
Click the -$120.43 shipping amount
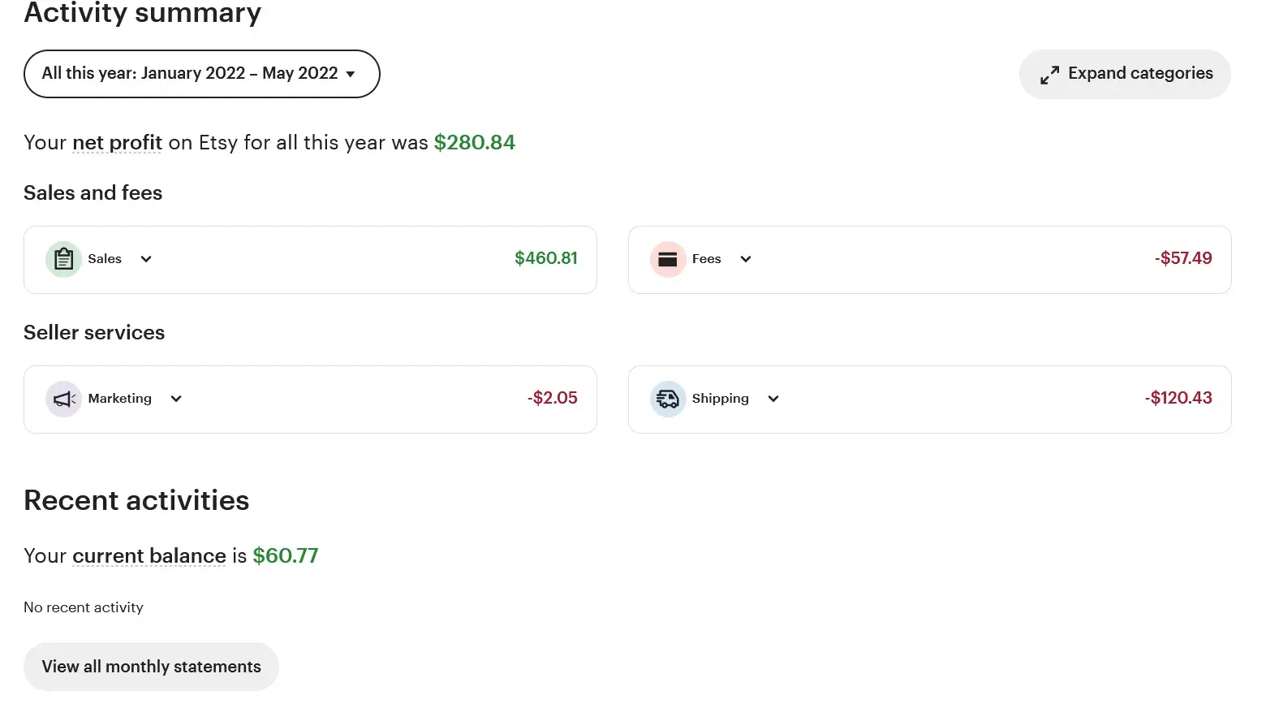(1178, 398)
